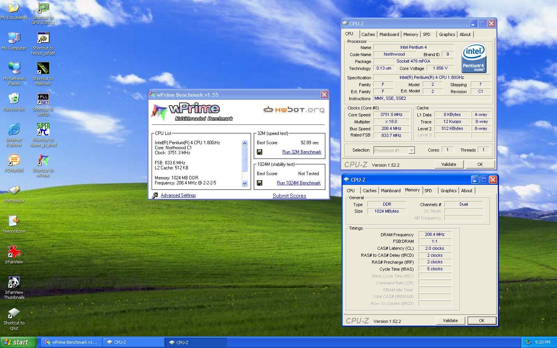Click the hwbot.org logo in wPrime

pyautogui.click(x=294, y=110)
